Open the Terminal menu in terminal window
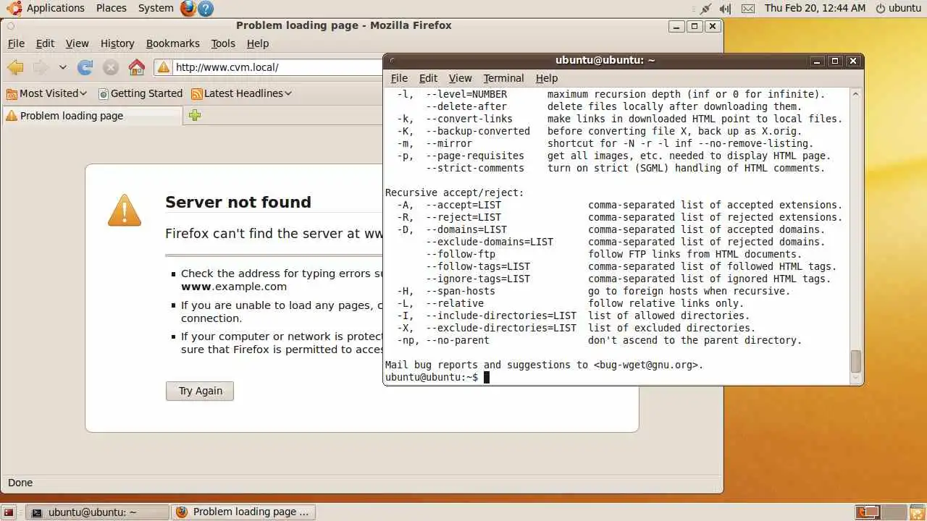 503,78
